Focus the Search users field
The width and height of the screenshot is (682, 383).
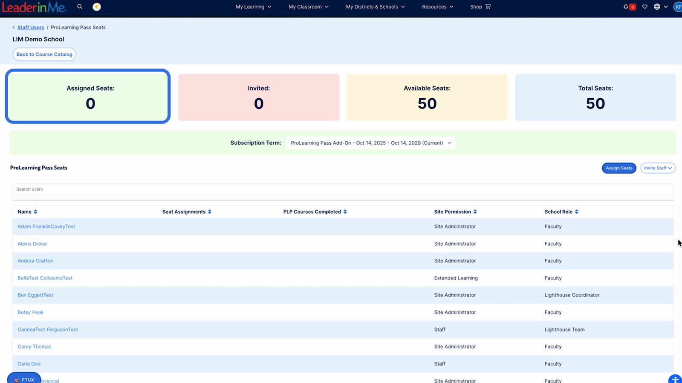click(343, 189)
